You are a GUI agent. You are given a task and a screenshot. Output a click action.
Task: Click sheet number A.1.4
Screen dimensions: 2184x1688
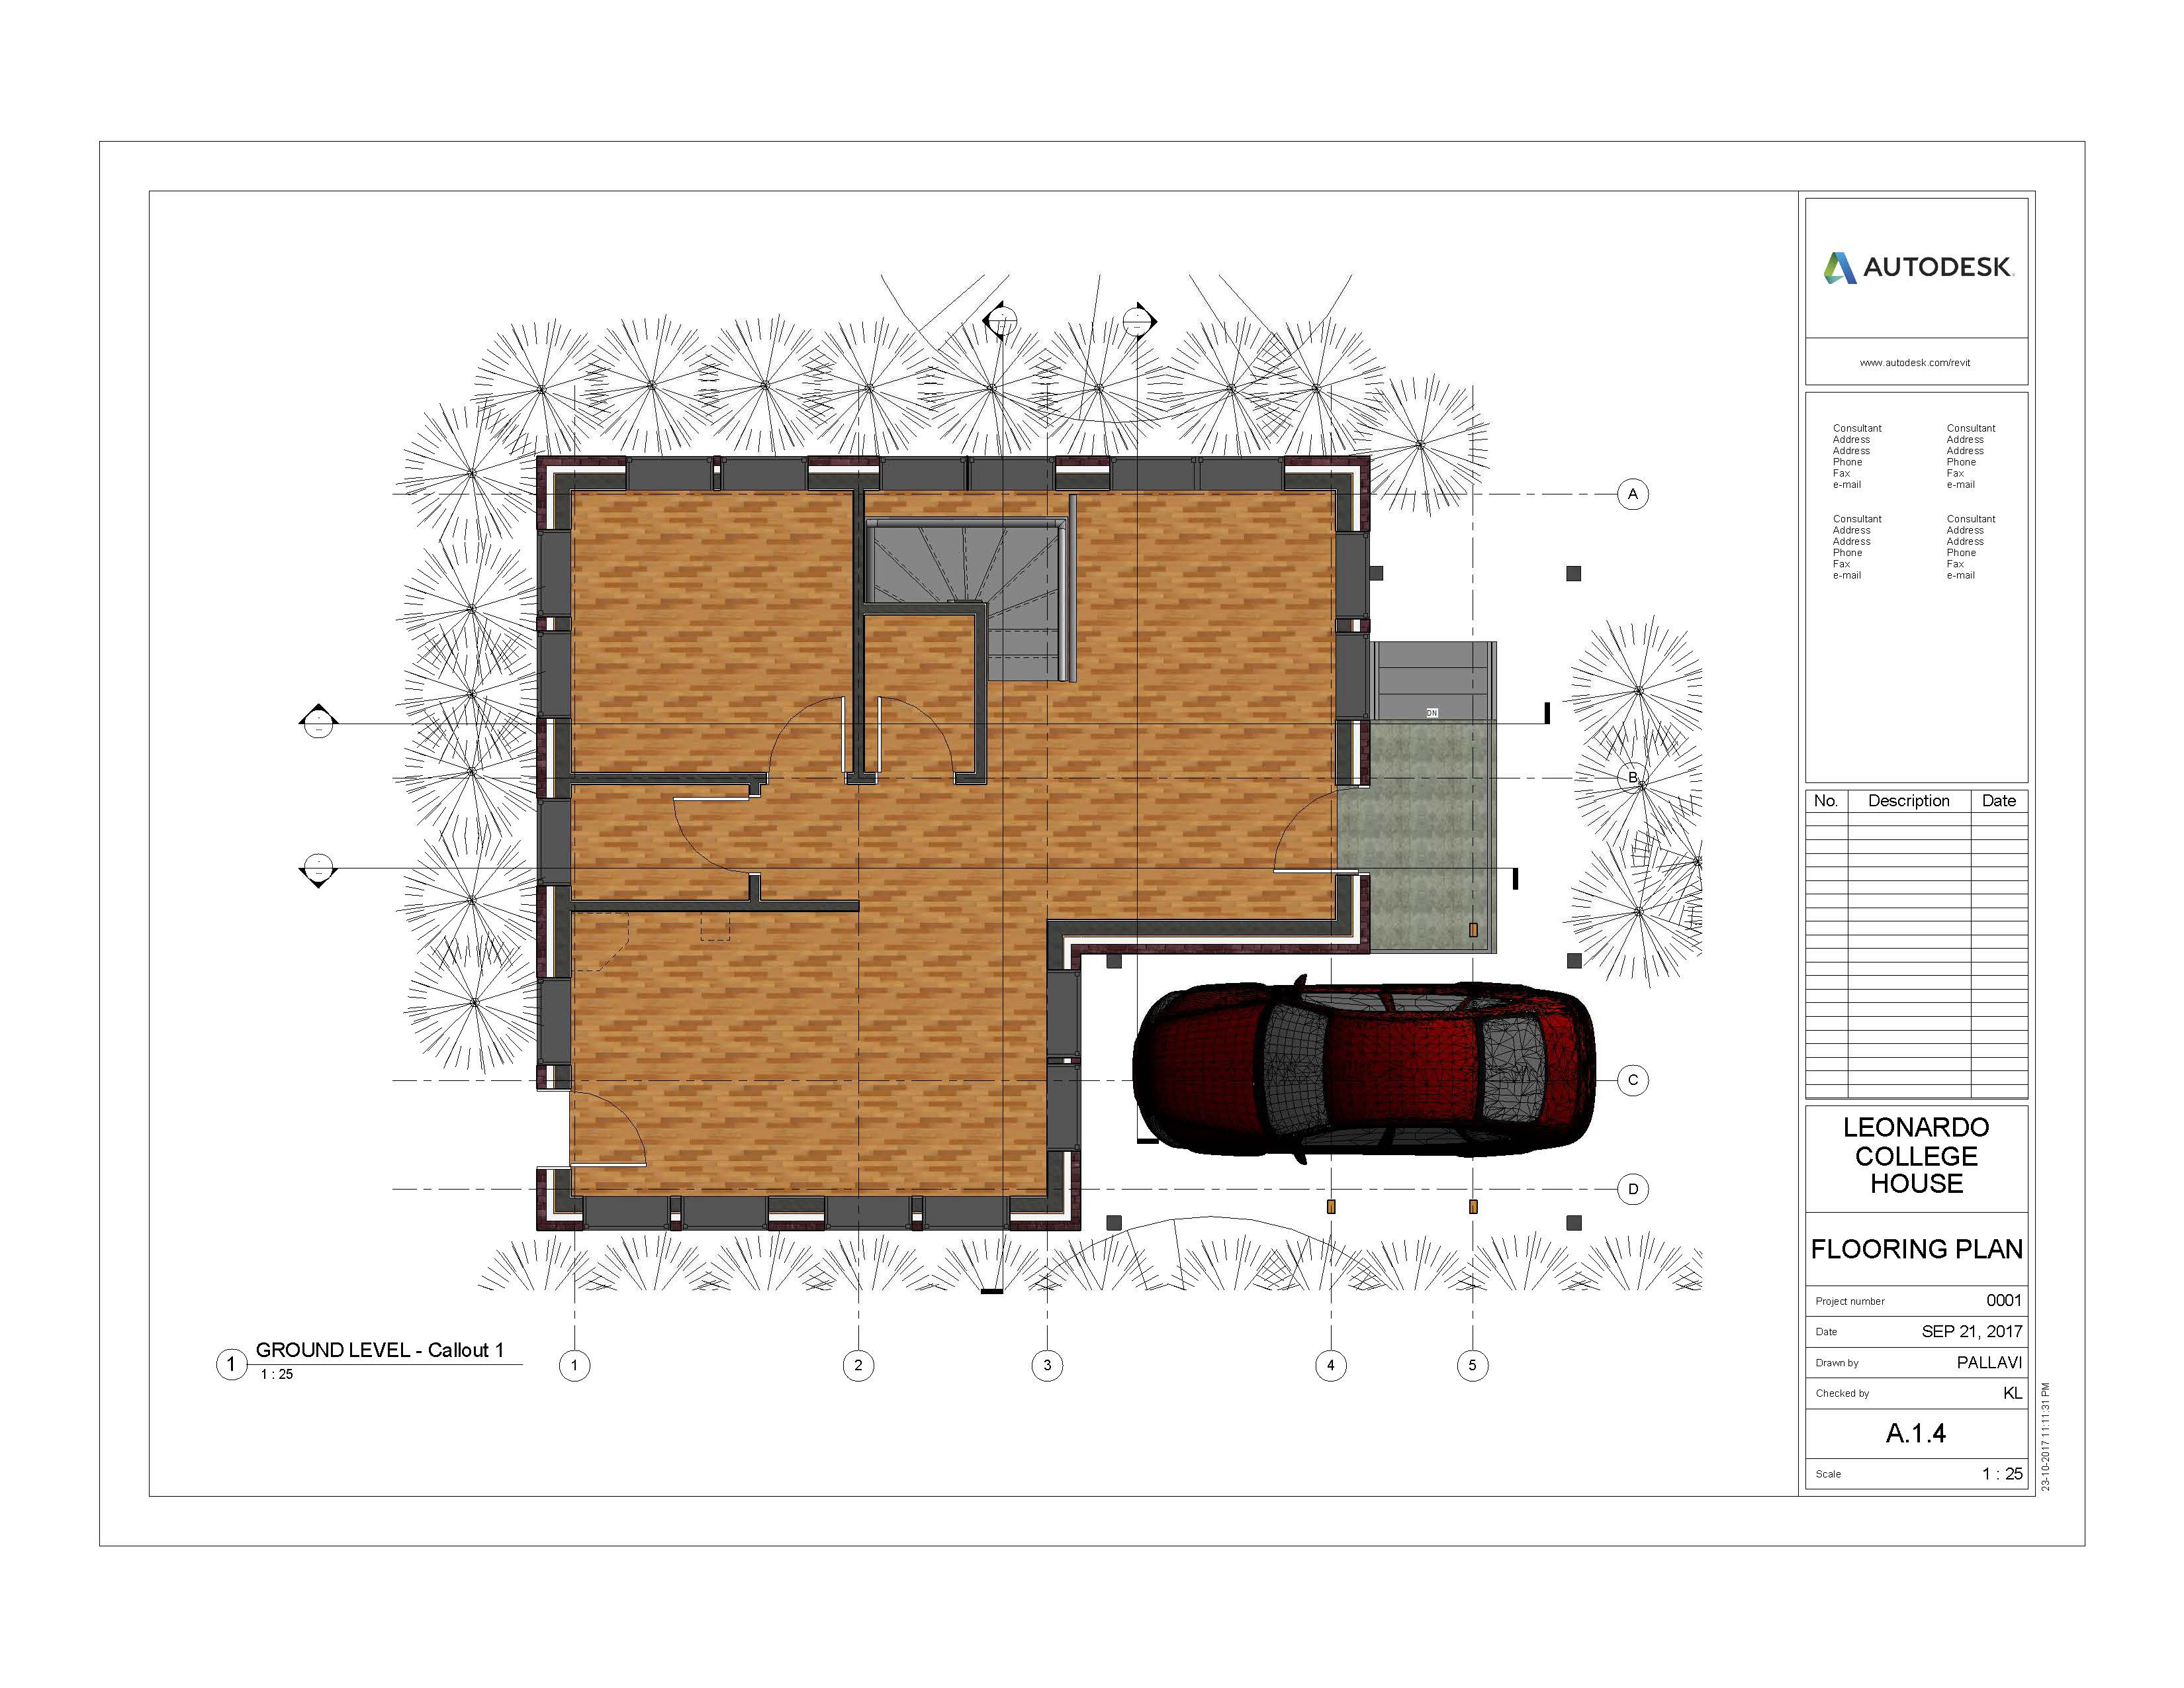pyautogui.click(x=1915, y=1433)
